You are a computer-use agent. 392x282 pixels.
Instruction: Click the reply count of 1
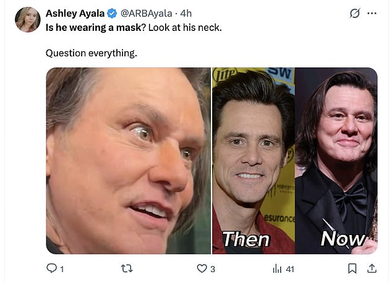pyautogui.click(x=62, y=269)
